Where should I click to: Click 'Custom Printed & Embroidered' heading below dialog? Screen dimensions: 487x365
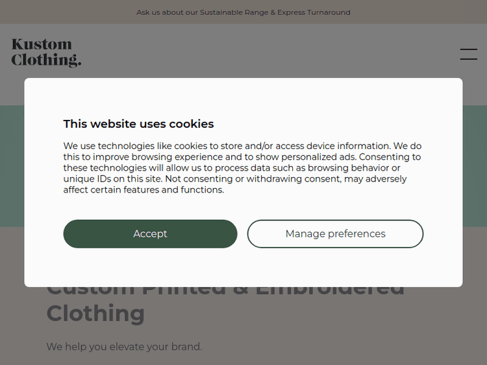225,290
